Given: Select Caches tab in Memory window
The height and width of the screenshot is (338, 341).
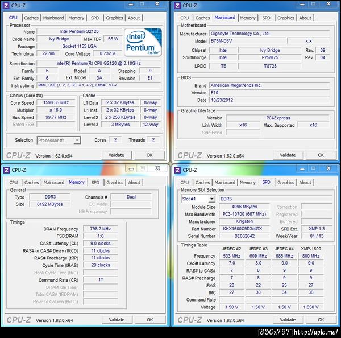Looking at the screenshot, I should 31,183.
